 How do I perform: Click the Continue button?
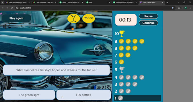point(148,23)
